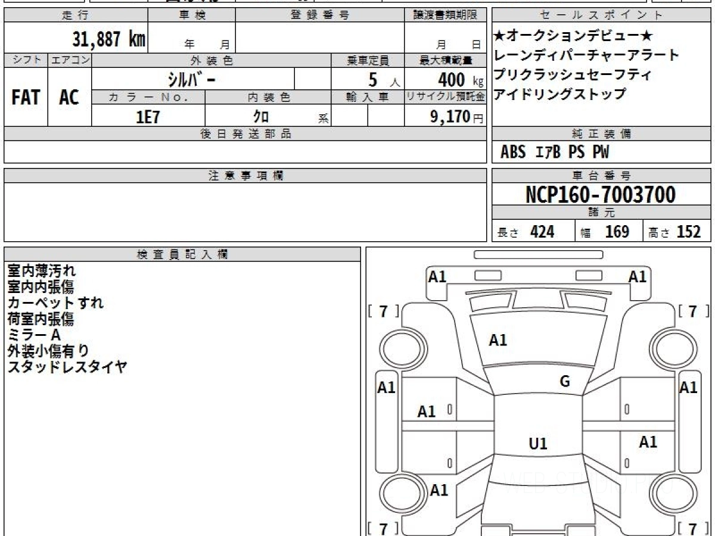Click the 車検 header cell
The image size is (715, 536).
[192, 15]
